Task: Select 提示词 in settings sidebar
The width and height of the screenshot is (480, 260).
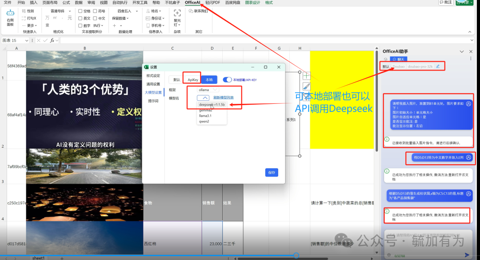Action: pos(153,101)
